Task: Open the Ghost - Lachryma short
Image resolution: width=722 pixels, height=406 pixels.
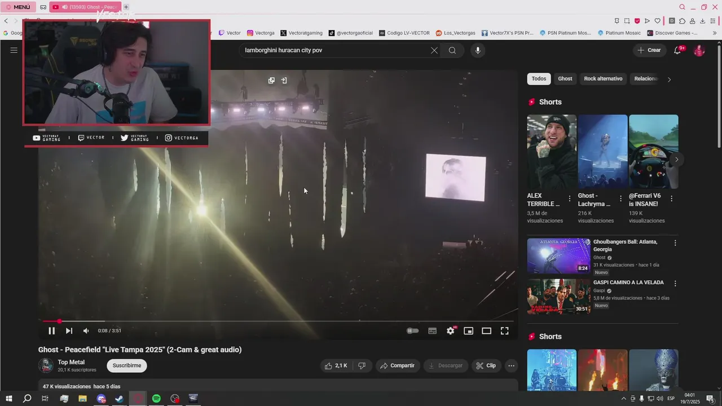Action: 602,152
